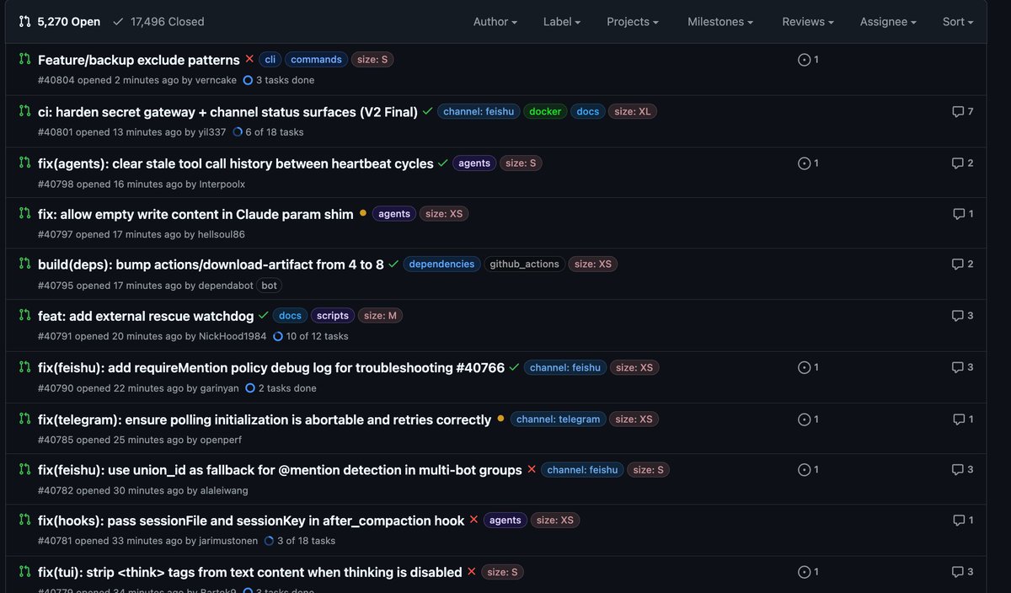Click the docker label
Viewport: 1011px width, 593px height.
545,112
